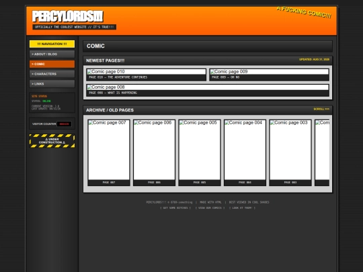
Task: Open archive Comic page 006
Action: point(154,150)
